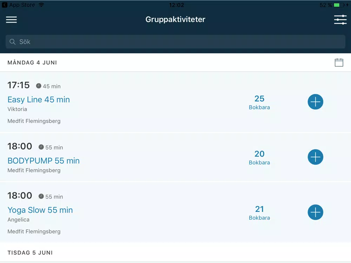Book BODYPUMP 55 min with plus button
Screen dimensions: 351x263
(x=316, y=157)
